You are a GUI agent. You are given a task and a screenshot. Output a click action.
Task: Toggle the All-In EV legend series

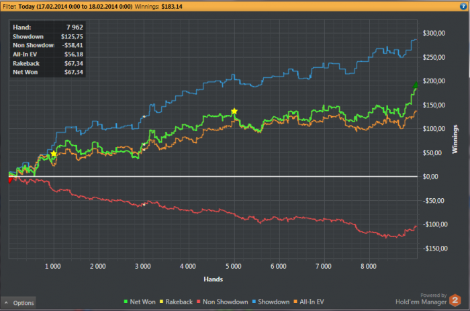[308, 302]
